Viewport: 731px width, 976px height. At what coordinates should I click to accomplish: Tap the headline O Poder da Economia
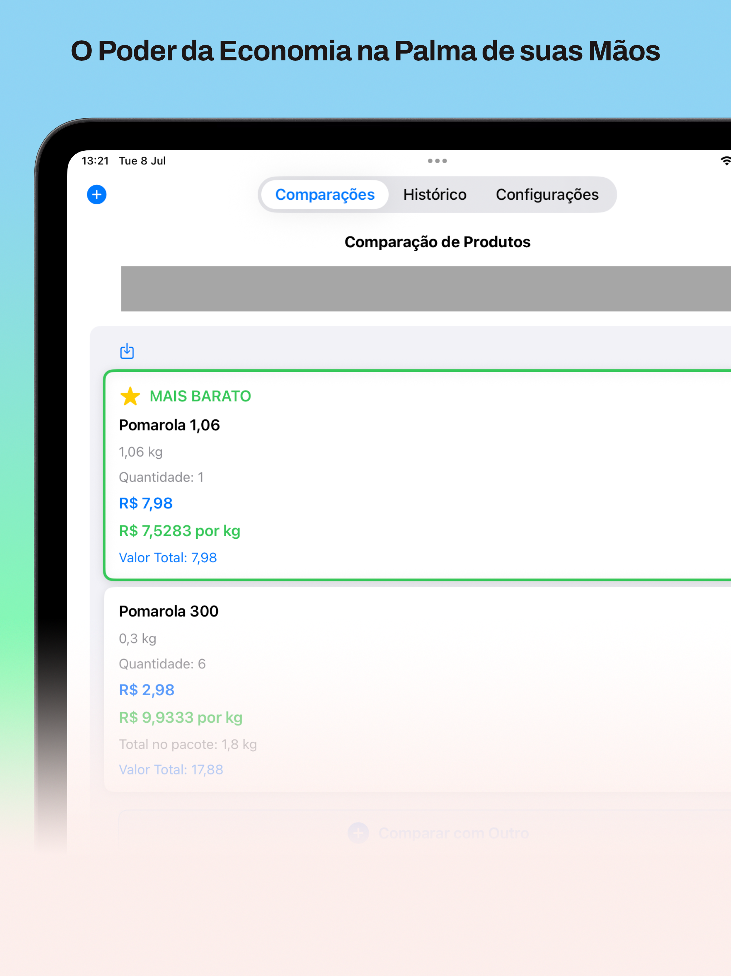tap(365, 51)
